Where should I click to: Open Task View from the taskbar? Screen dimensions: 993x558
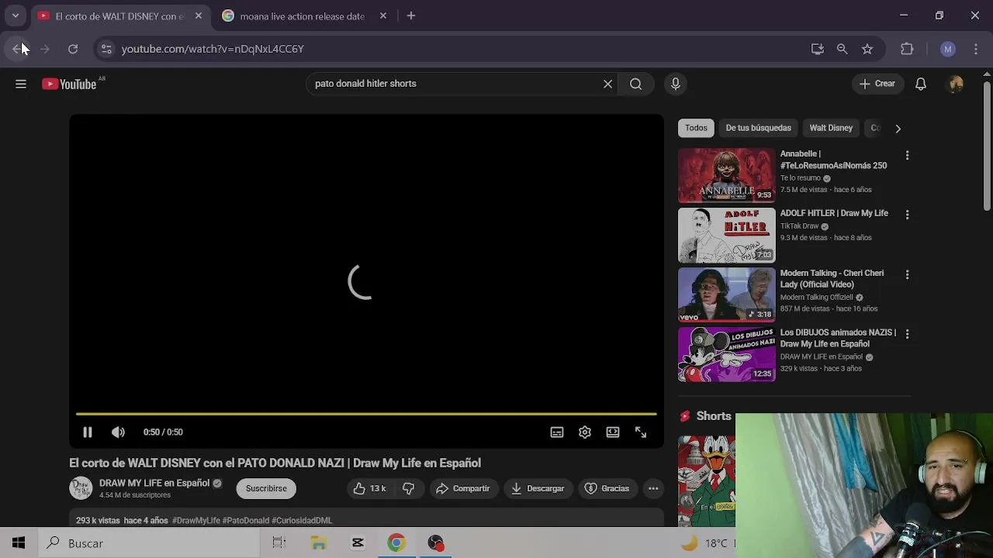click(x=279, y=543)
